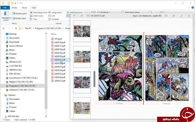Screen dimensions: 195x122
Task: Select ASM124.pdf PDF icon
Action: 52,70
